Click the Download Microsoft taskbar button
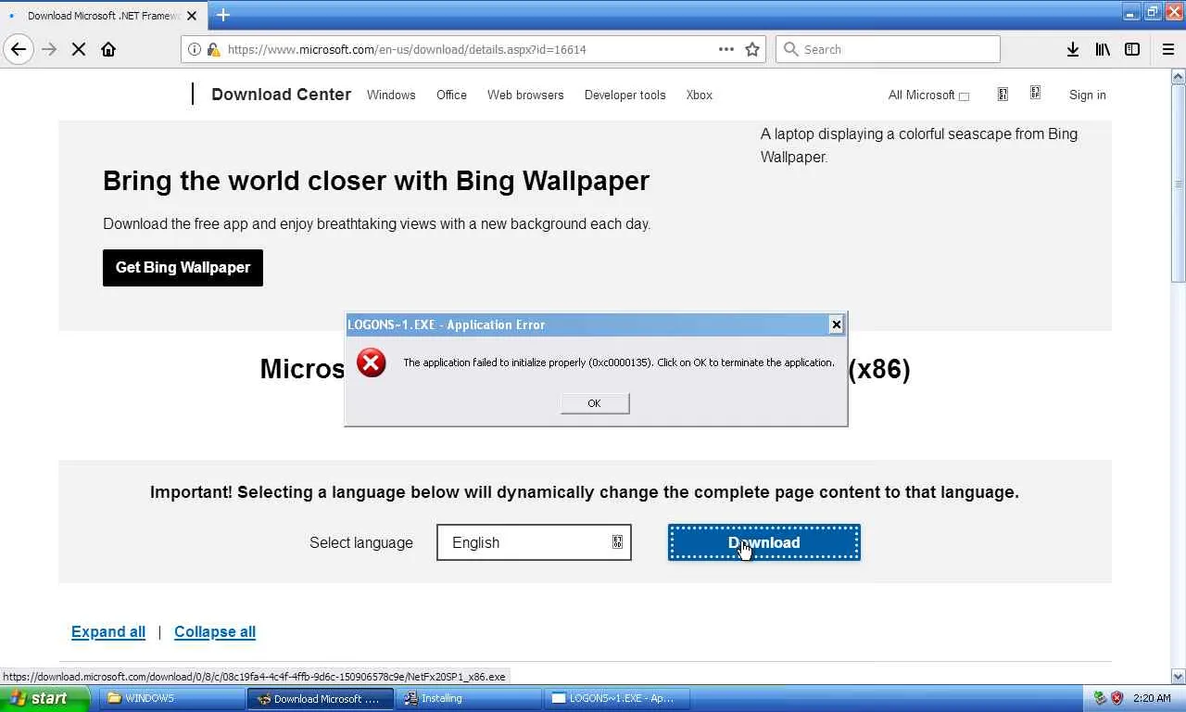 click(321, 698)
